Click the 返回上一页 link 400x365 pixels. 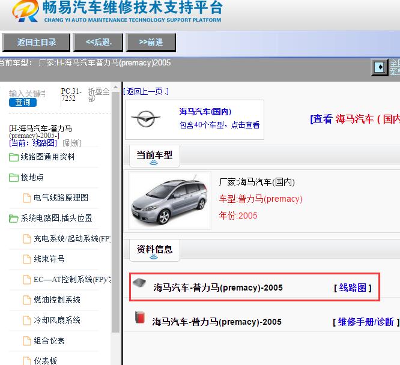pos(146,91)
